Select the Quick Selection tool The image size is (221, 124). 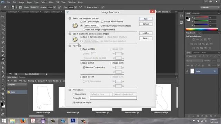3,29
